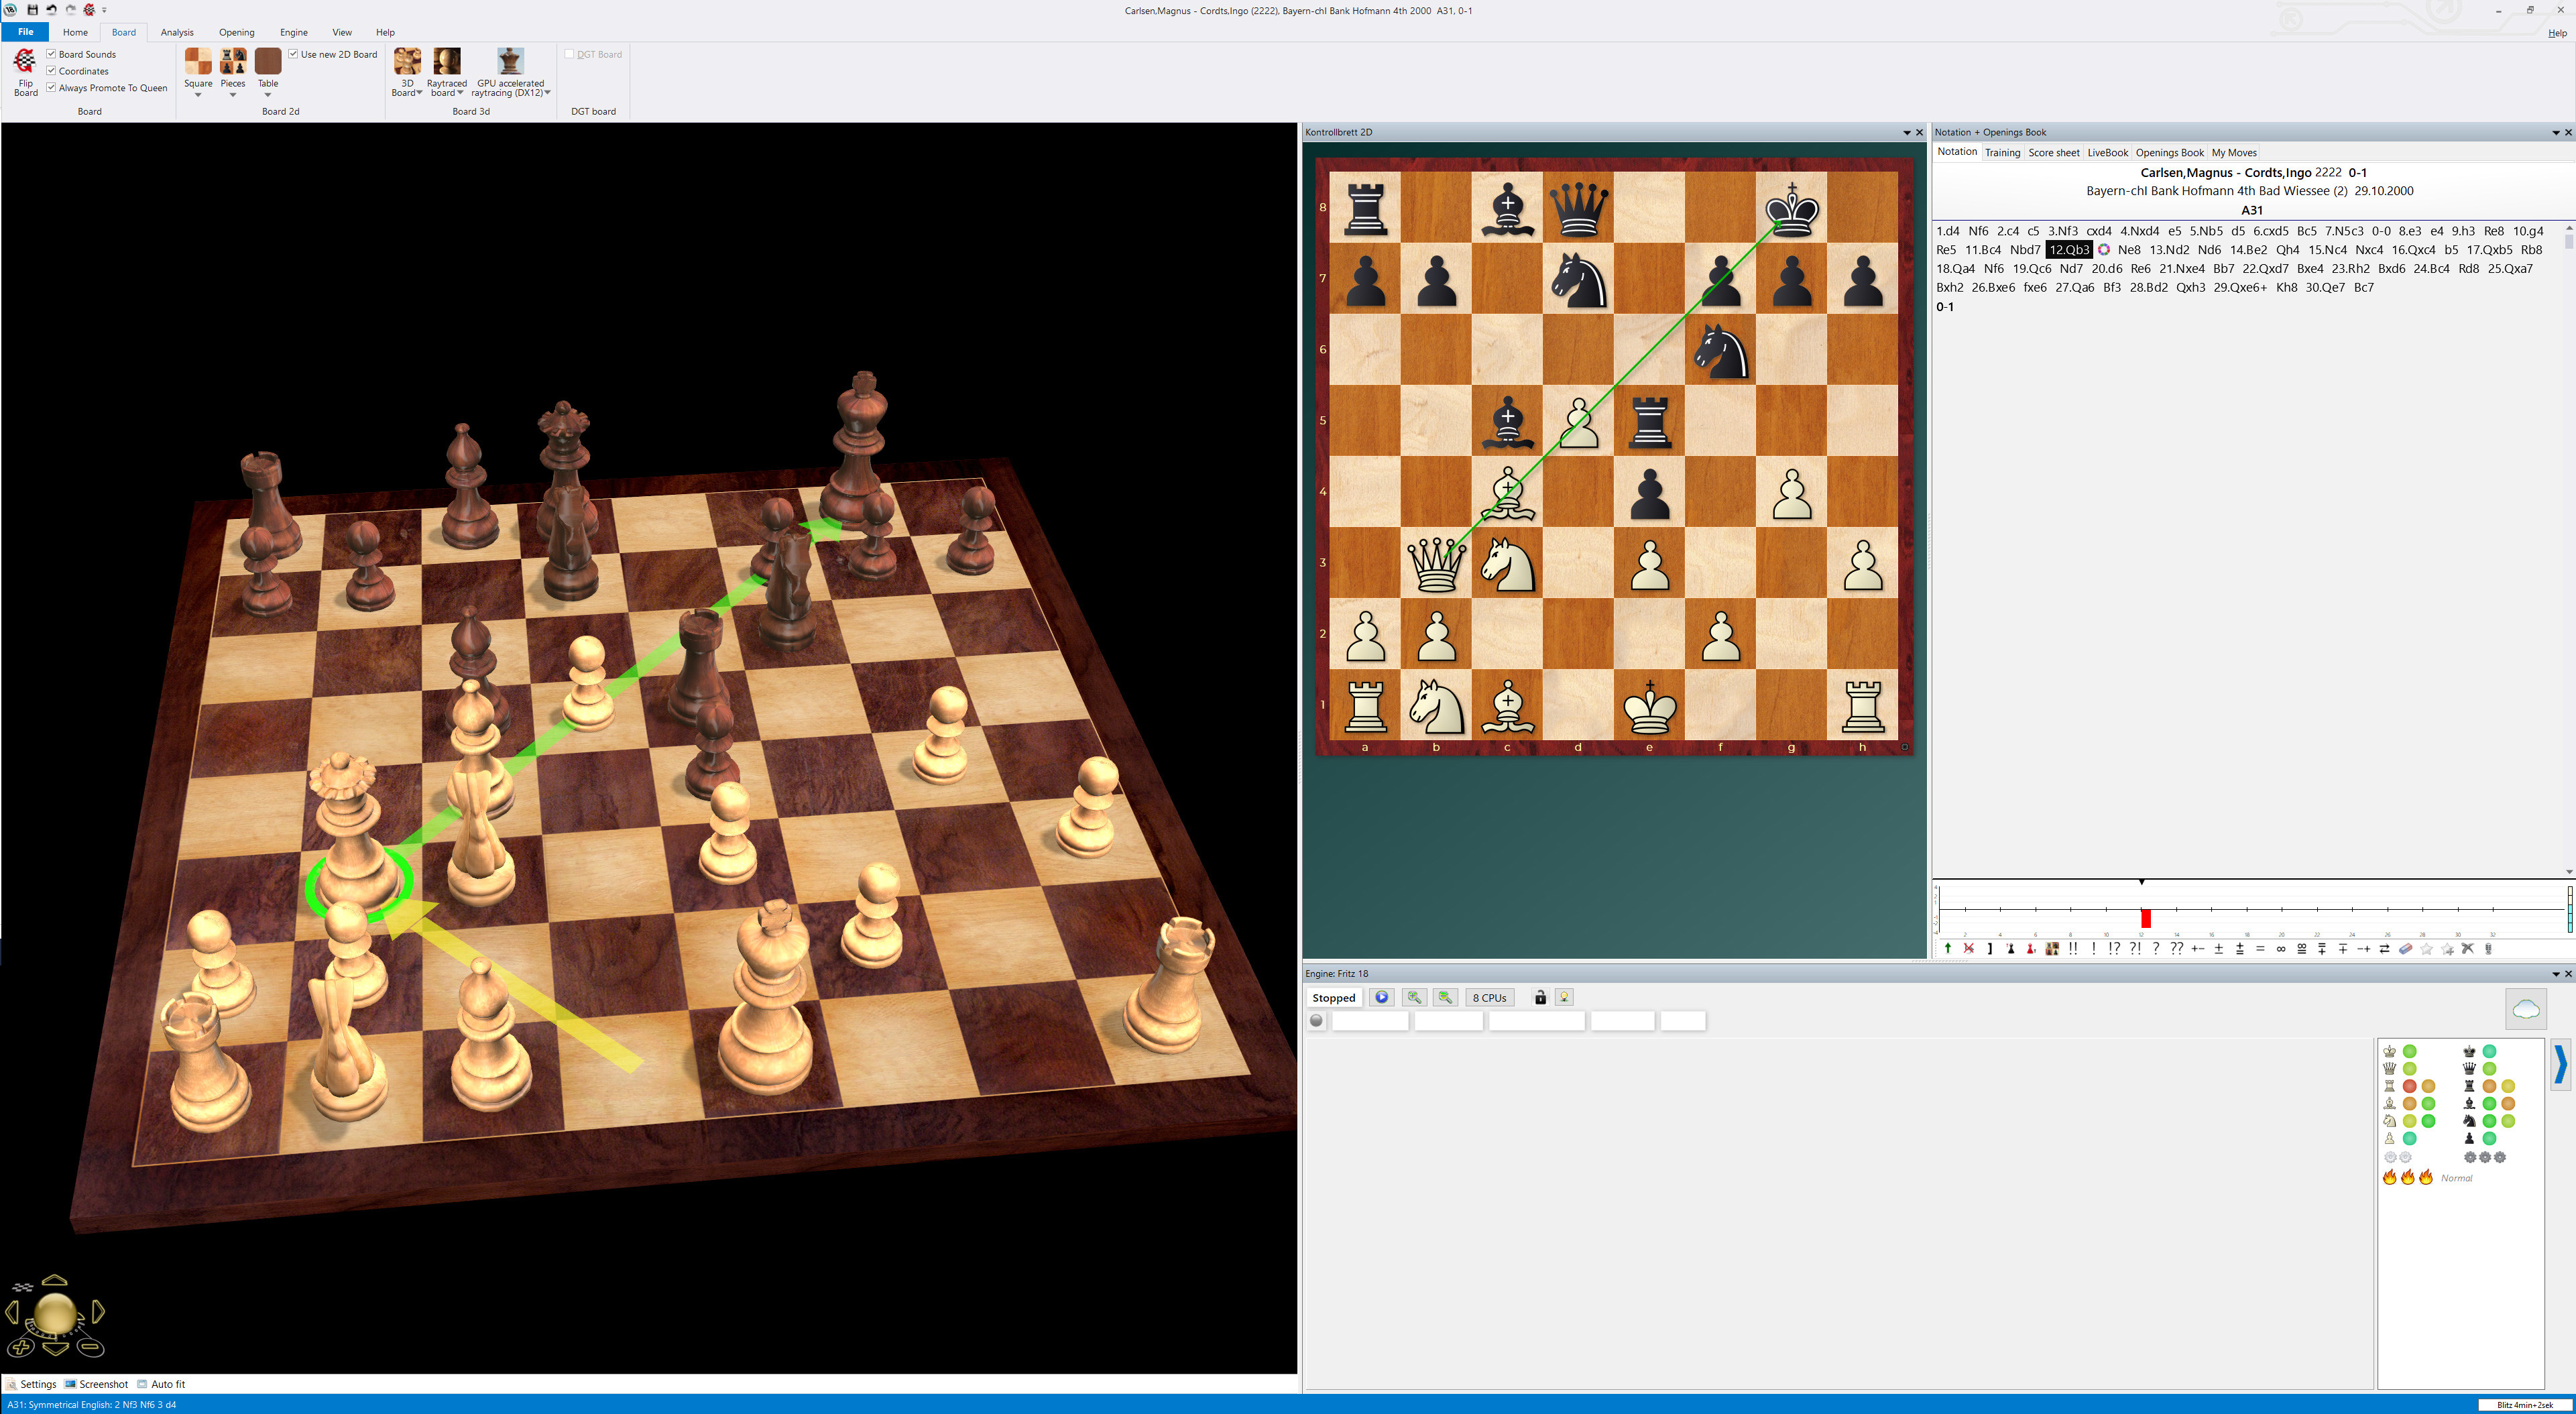The height and width of the screenshot is (1414, 2576).
Task: Check the DGT Board checkbox
Action: tap(570, 53)
